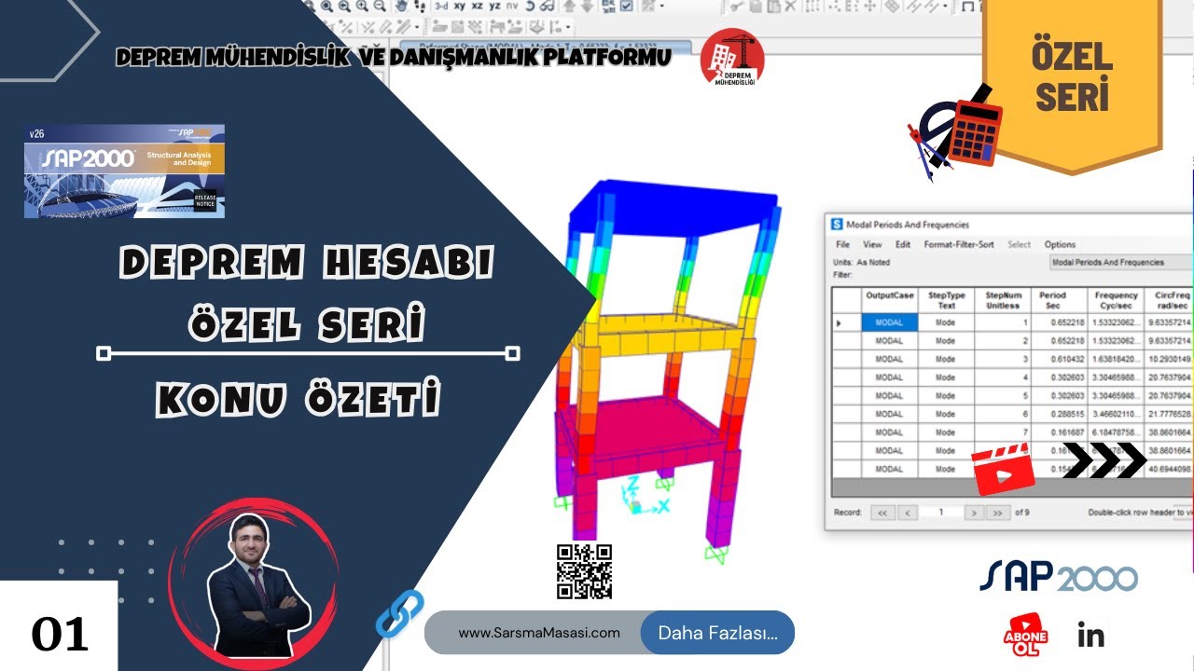Screen dimensions: 1194x671
Task: Click the Frequency value 1.63818420
Action: click(1116, 359)
